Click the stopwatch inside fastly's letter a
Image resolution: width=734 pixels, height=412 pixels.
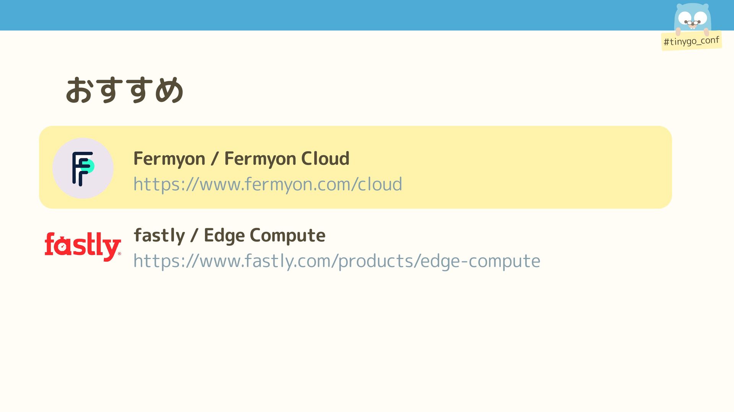[x=63, y=247]
